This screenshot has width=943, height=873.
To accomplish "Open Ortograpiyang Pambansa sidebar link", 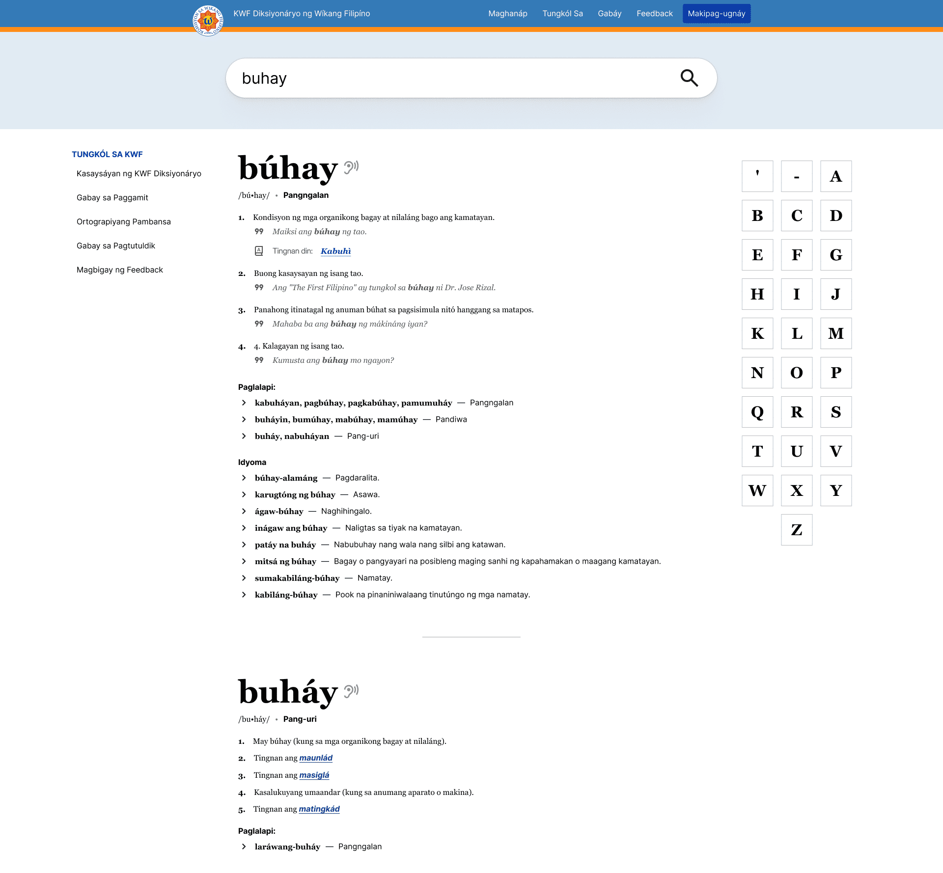I will coord(123,221).
